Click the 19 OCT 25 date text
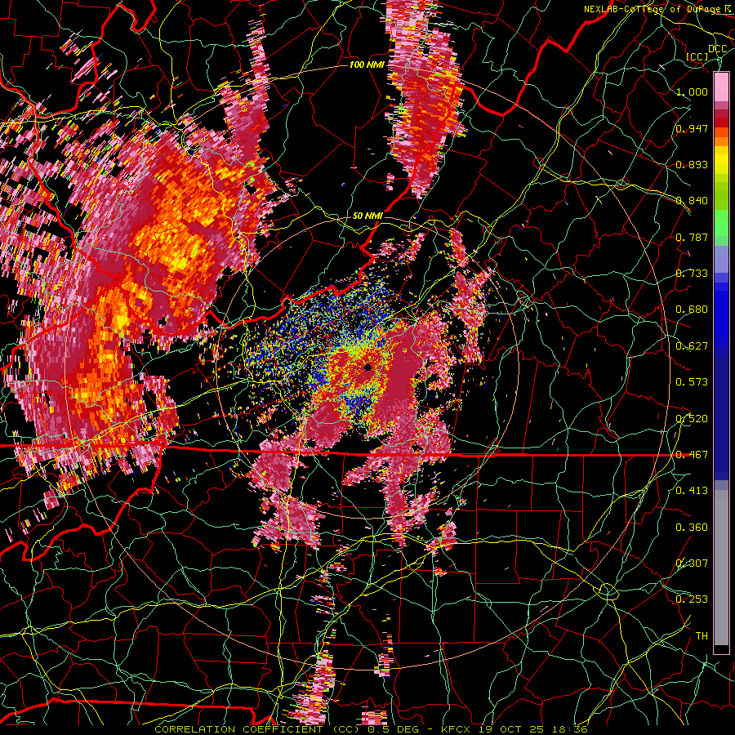The height and width of the screenshot is (735, 735). (511, 729)
